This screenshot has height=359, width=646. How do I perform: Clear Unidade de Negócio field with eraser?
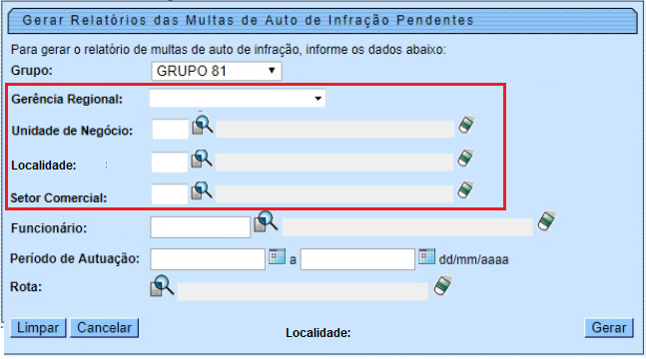pyautogui.click(x=466, y=126)
